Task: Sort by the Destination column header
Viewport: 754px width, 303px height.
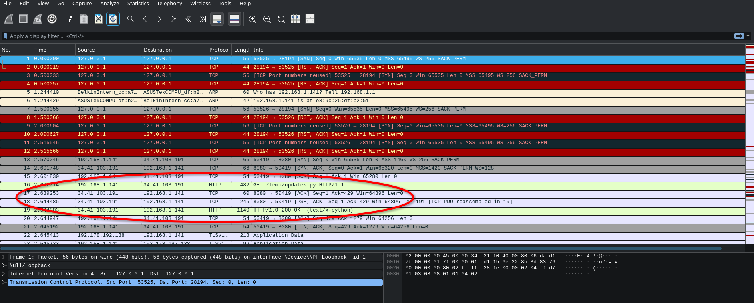Action: click(174, 50)
